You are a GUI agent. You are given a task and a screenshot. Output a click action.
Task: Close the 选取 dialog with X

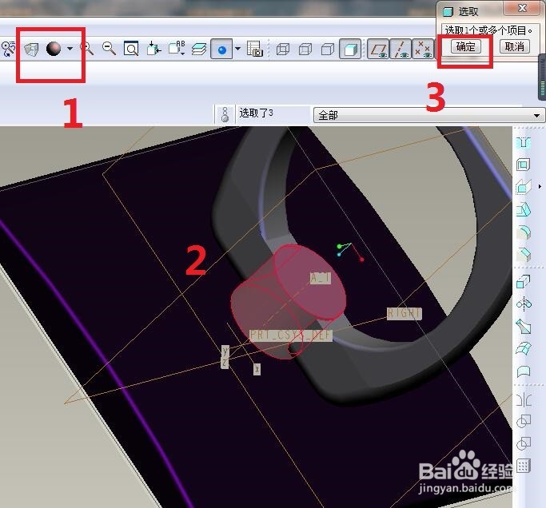[523, 8]
